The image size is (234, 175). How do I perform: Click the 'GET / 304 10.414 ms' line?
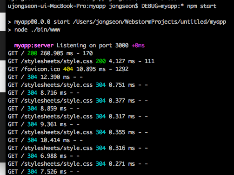coord(45,140)
